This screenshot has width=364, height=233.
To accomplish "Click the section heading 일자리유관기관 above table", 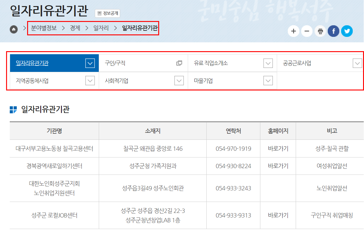I will (x=45, y=109).
